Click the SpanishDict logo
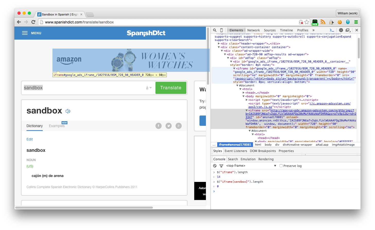Image resolution: width=375 pixels, height=230 pixels. [x=146, y=33]
